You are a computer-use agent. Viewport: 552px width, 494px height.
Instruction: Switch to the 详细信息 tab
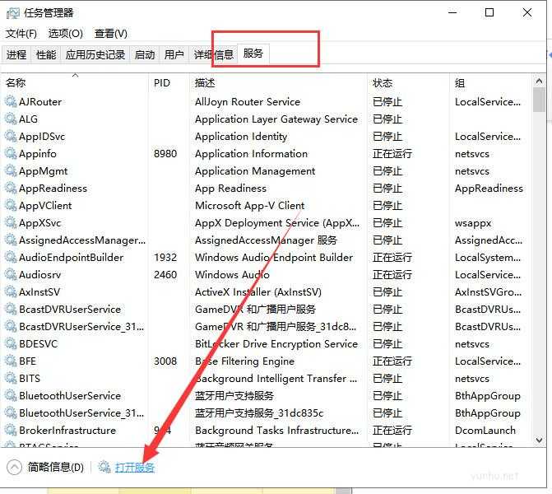tap(213, 54)
